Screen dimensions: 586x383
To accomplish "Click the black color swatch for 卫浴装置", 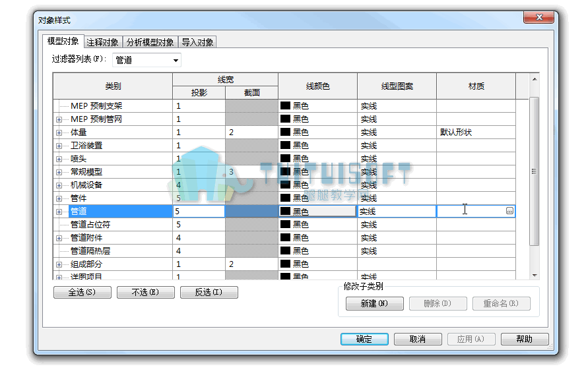I will 286,145.
